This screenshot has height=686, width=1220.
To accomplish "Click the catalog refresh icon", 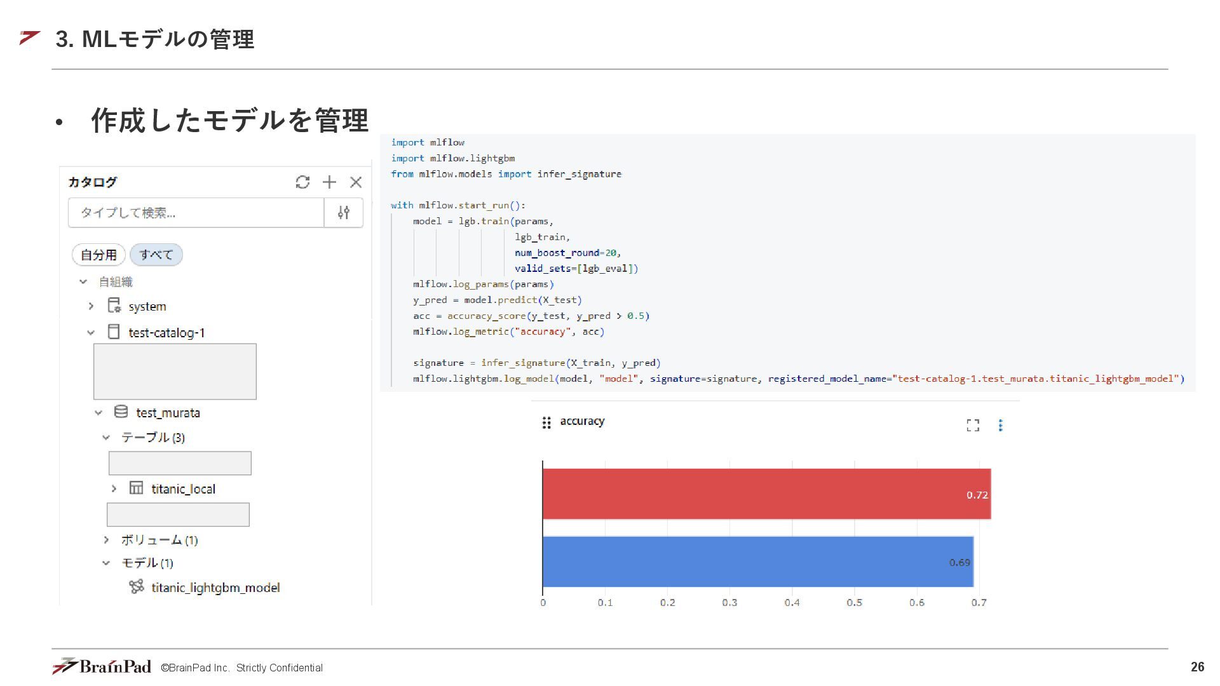I will pyautogui.click(x=302, y=182).
